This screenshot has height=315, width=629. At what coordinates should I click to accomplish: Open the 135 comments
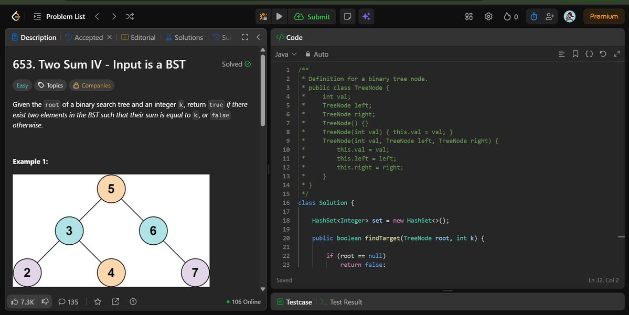click(68, 302)
